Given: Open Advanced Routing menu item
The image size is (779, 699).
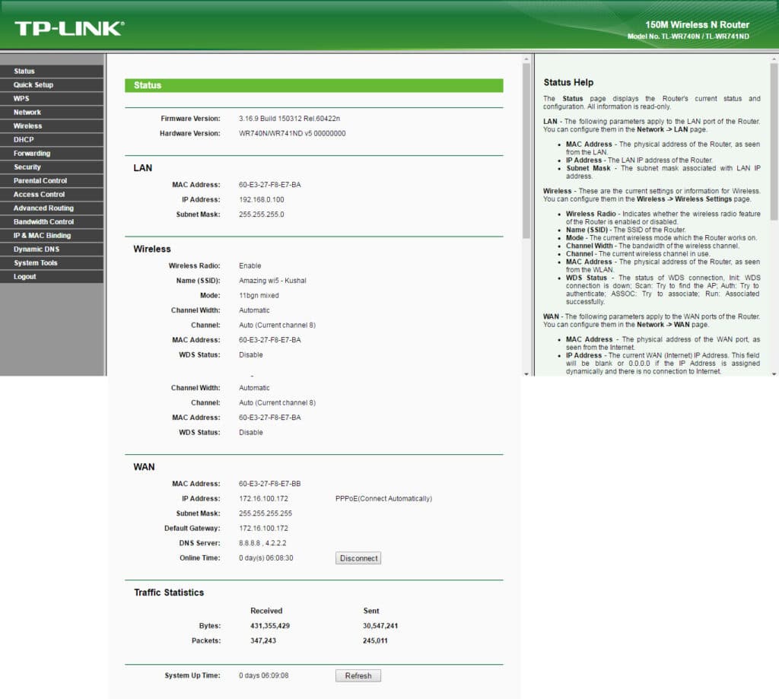Looking at the screenshot, I should coord(52,208).
